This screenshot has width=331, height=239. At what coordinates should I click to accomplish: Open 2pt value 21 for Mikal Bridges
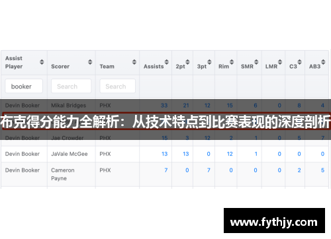[186, 106]
